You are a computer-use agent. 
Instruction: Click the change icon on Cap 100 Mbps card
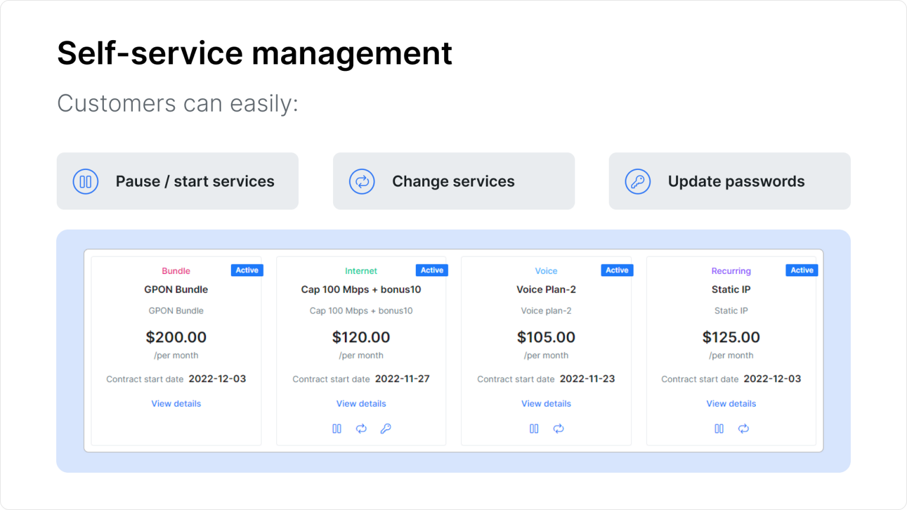pos(361,429)
